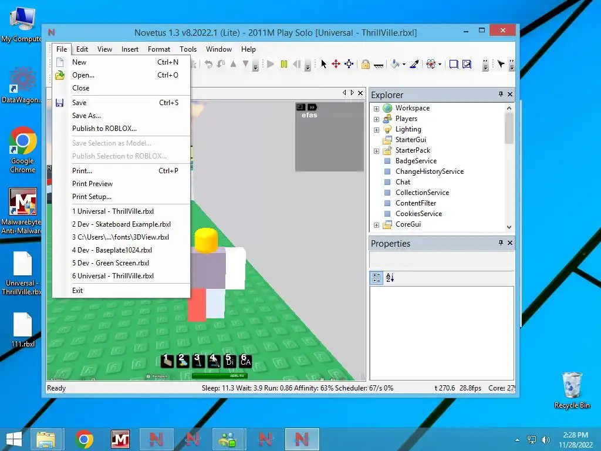Image resolution: width=601 pixels, height=451 pixels.
Task: Open the Edit menu
Action: click(82, 49)
